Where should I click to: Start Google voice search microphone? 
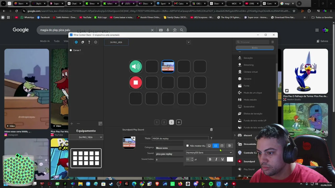coord(168,30)
